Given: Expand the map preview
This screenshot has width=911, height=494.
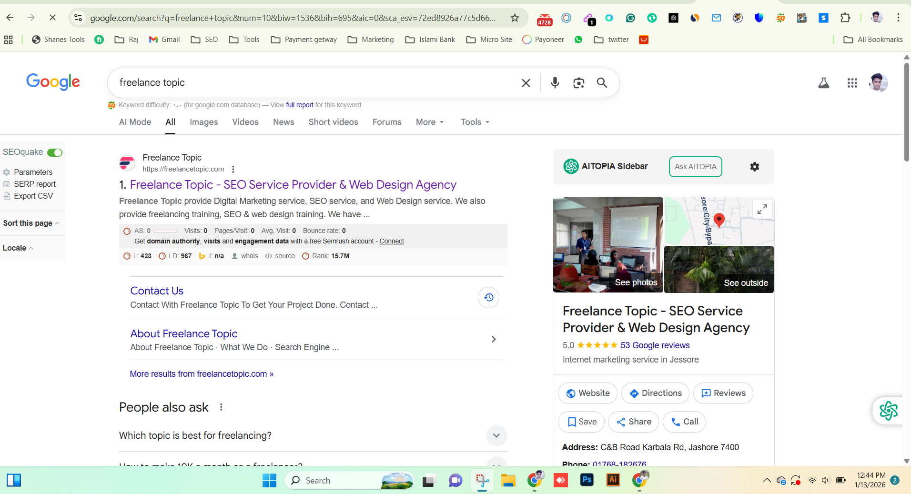Looking at the screenshot, I should pyautogui.click(x=762, y=209).
